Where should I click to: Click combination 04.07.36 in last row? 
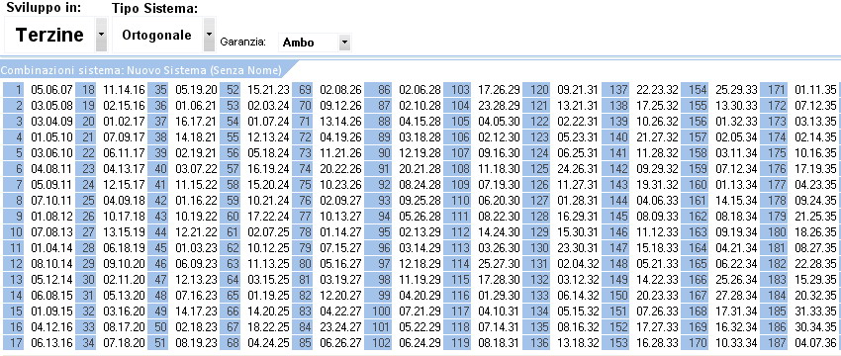(x=815, y=342)
